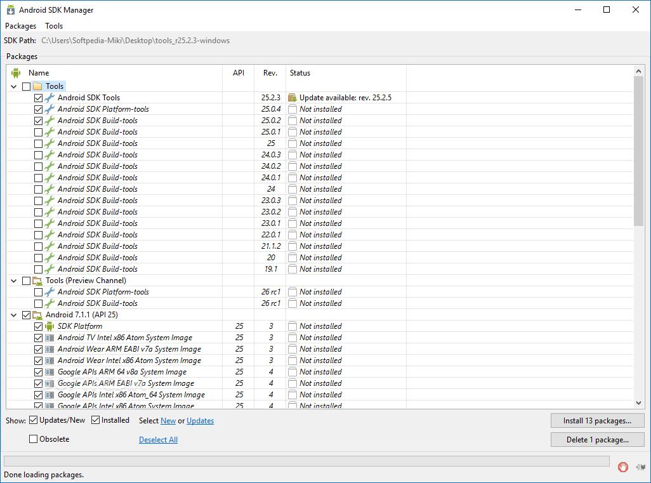Collapse the Android 7.1.1 (API 25) group

14,315
